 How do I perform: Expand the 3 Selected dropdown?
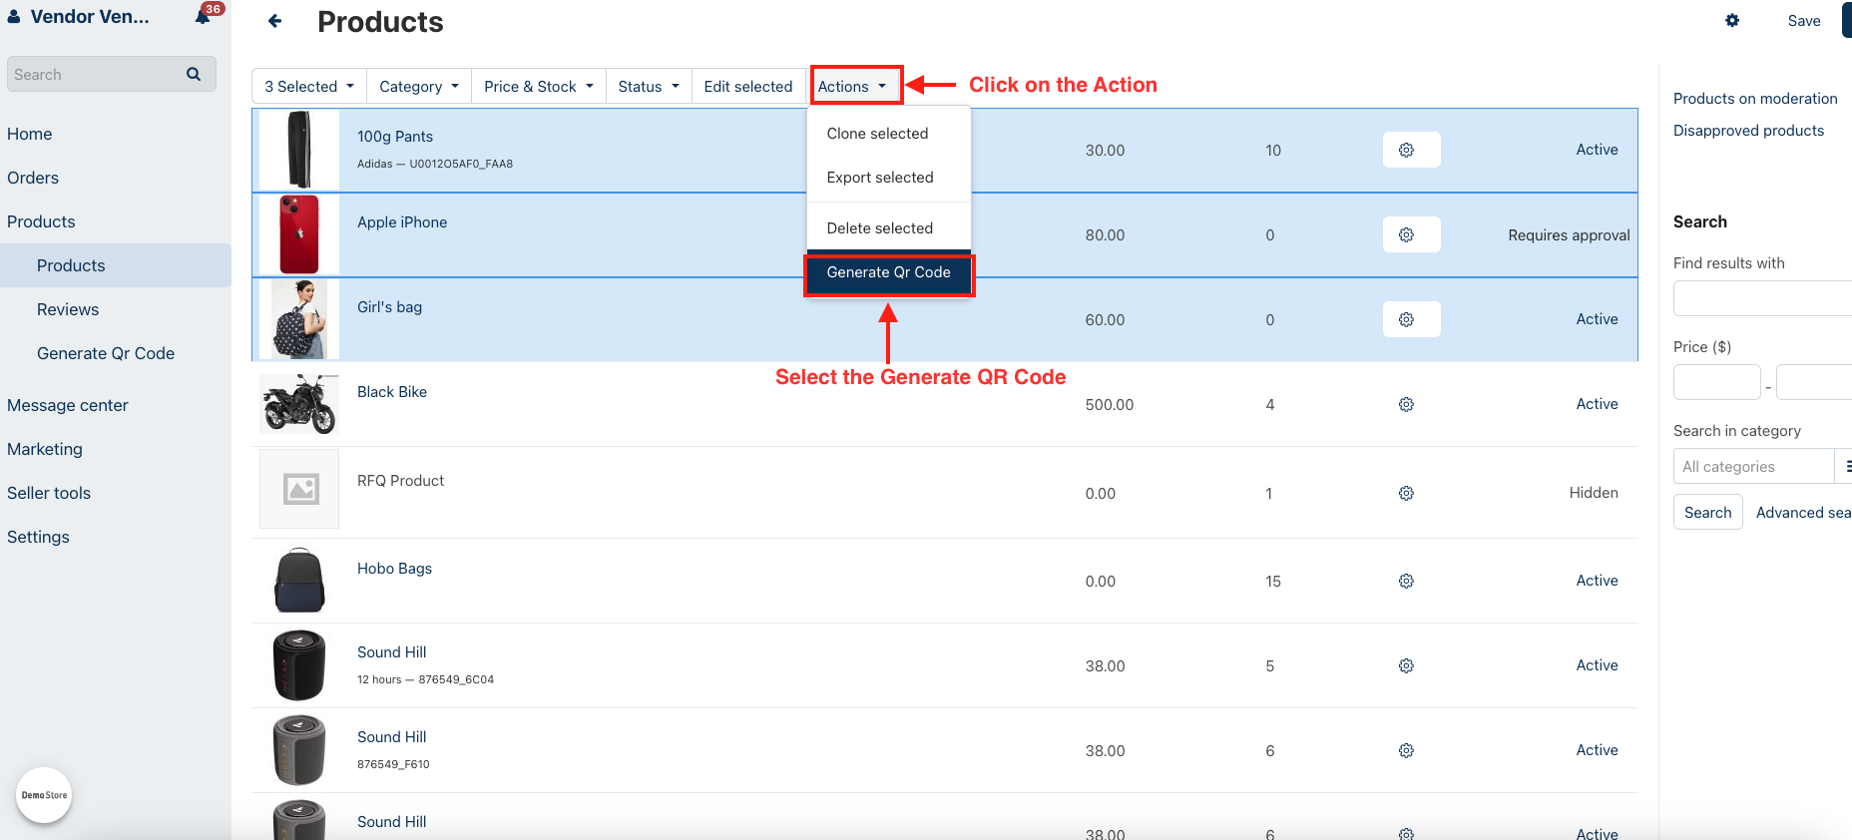coord(309,87)
